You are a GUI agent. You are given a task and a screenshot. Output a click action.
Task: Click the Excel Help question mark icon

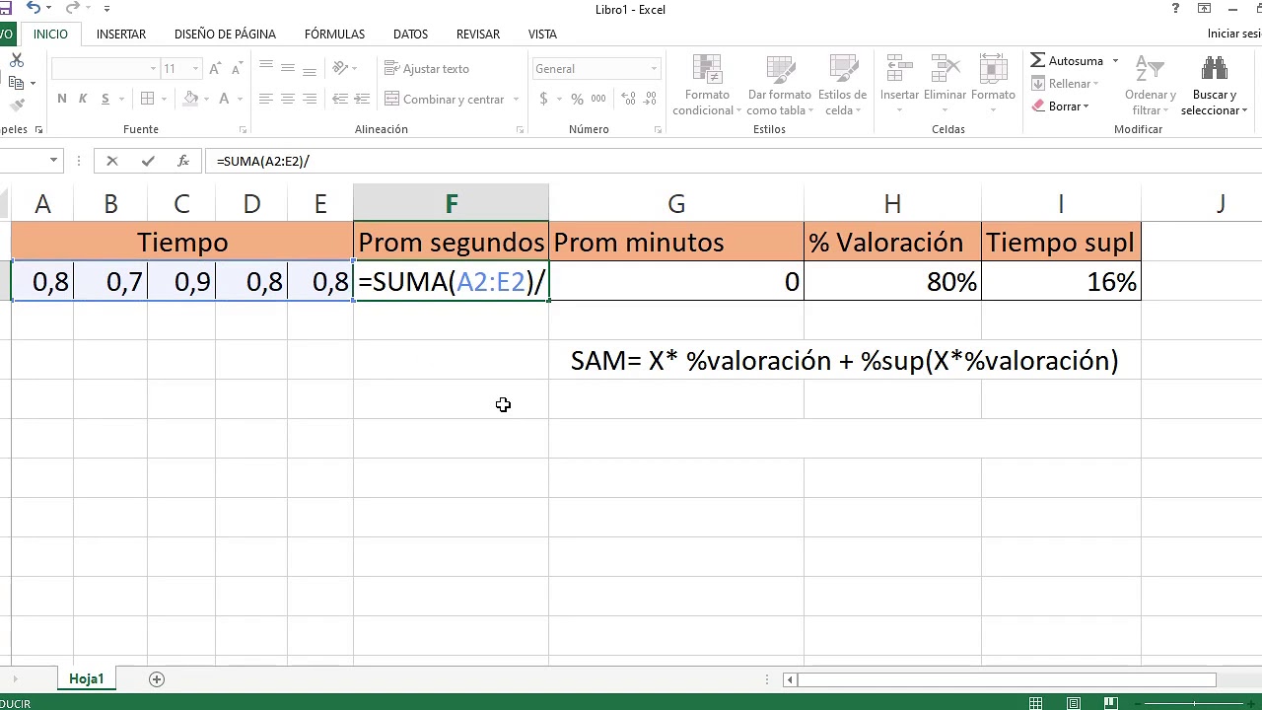(x=1175, y=9)
